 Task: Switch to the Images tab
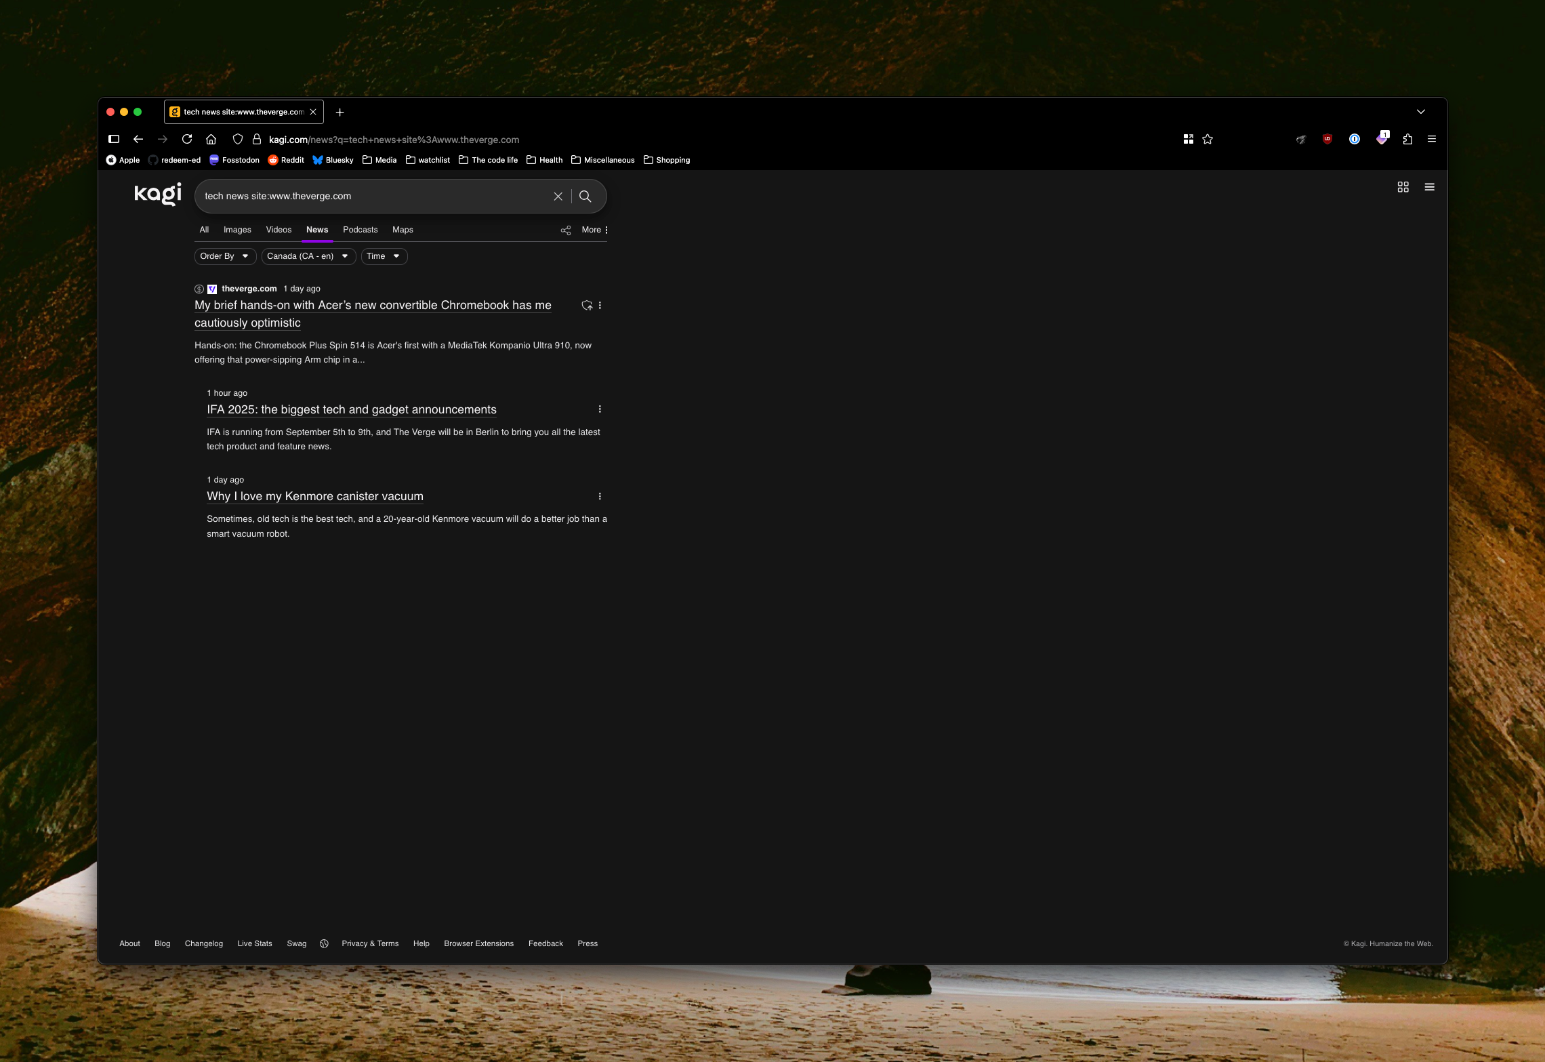pyautogui.click(x=237, y=230)
